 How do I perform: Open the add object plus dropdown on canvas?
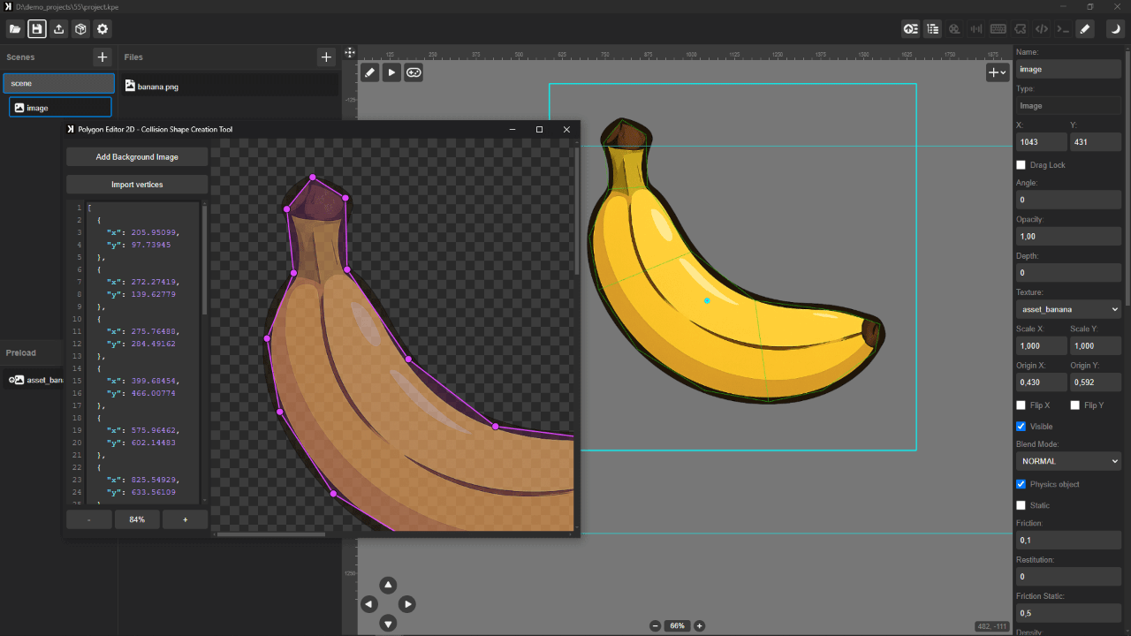tap(997, 72)
